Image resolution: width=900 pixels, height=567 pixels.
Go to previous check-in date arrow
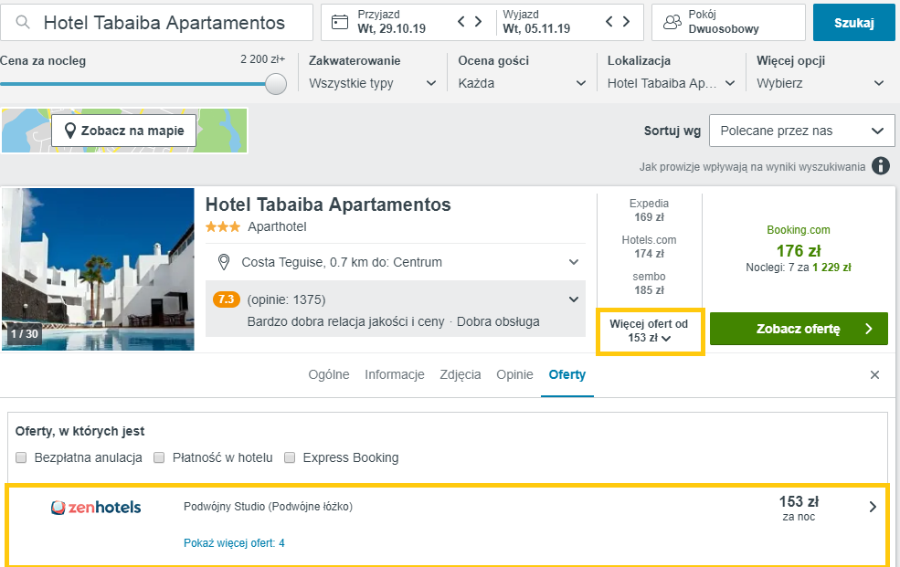click(x=462, y=22)
